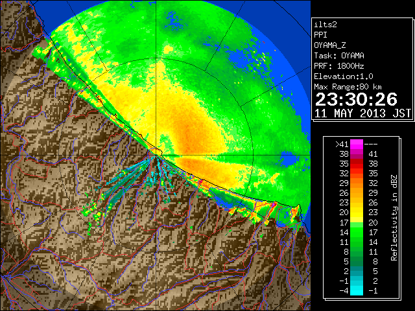Click the magenta >41 dBZ legend swatch

tap(357, 144)
